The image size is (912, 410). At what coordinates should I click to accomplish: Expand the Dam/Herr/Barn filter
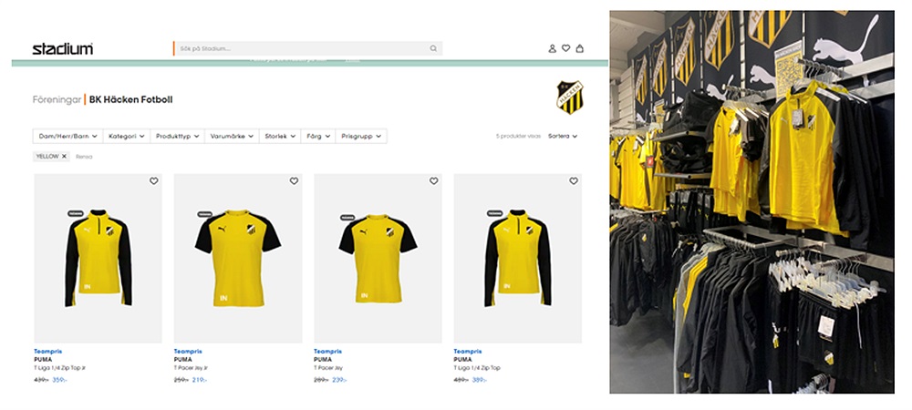[67, 136]
